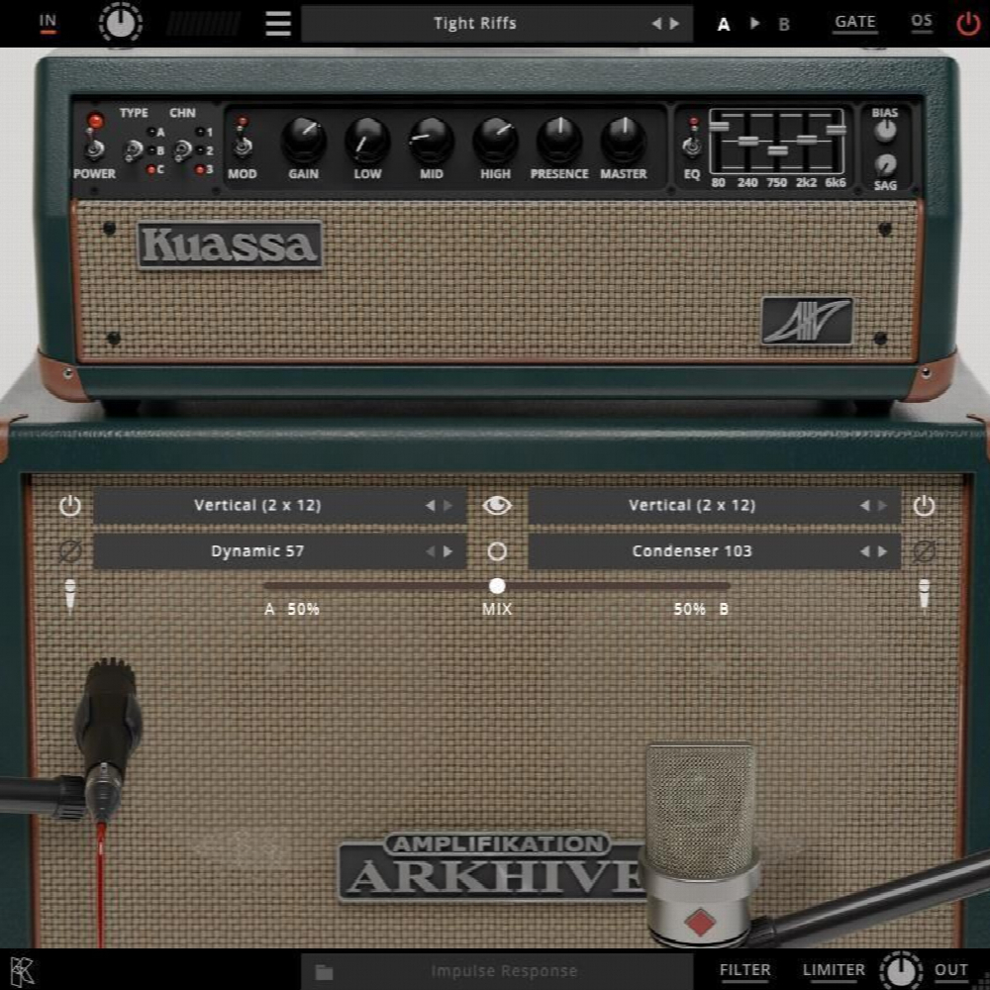
Task: Open the Impulse Response folder browser
Action: [322, 970]
